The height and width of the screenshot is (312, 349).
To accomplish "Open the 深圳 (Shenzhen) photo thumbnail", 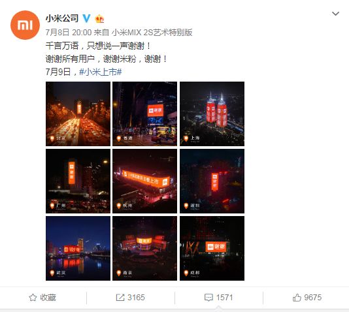I will (x=212, y=181).
